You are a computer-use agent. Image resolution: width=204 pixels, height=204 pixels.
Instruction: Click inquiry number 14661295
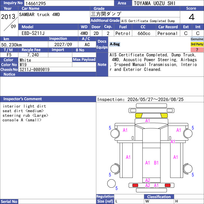(x=36, y=3)
